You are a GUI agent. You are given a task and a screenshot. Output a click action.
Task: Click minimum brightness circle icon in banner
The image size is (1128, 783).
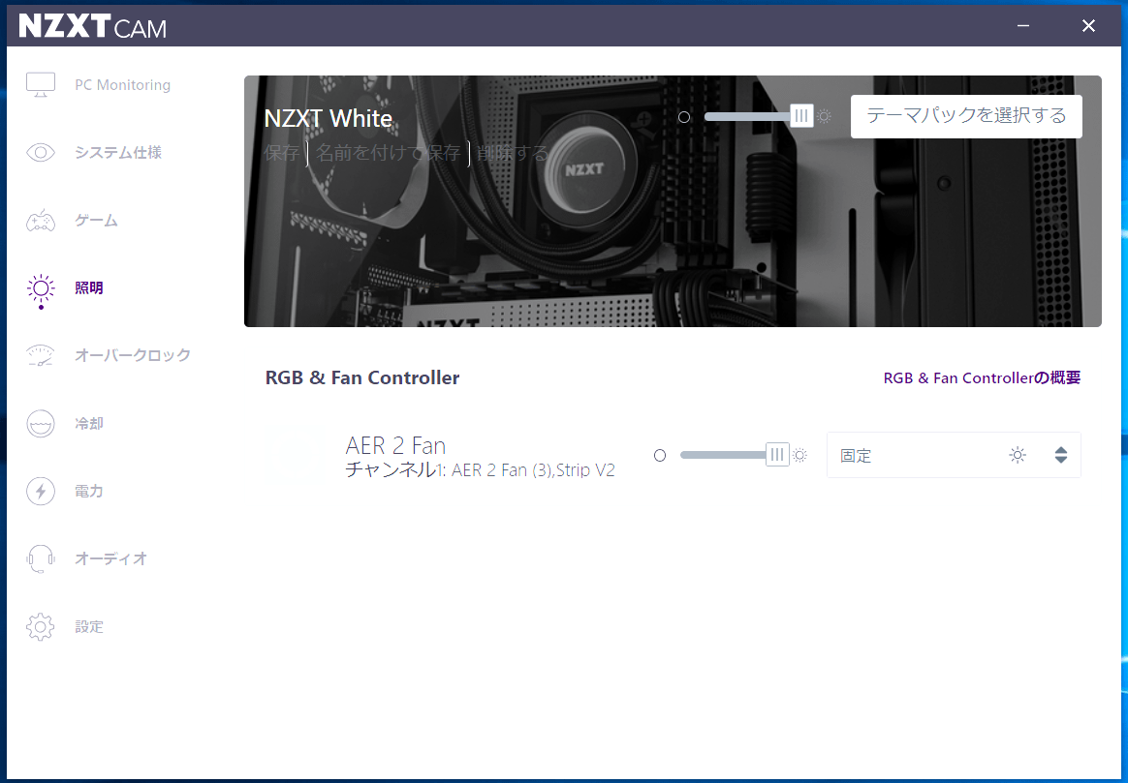684,116
